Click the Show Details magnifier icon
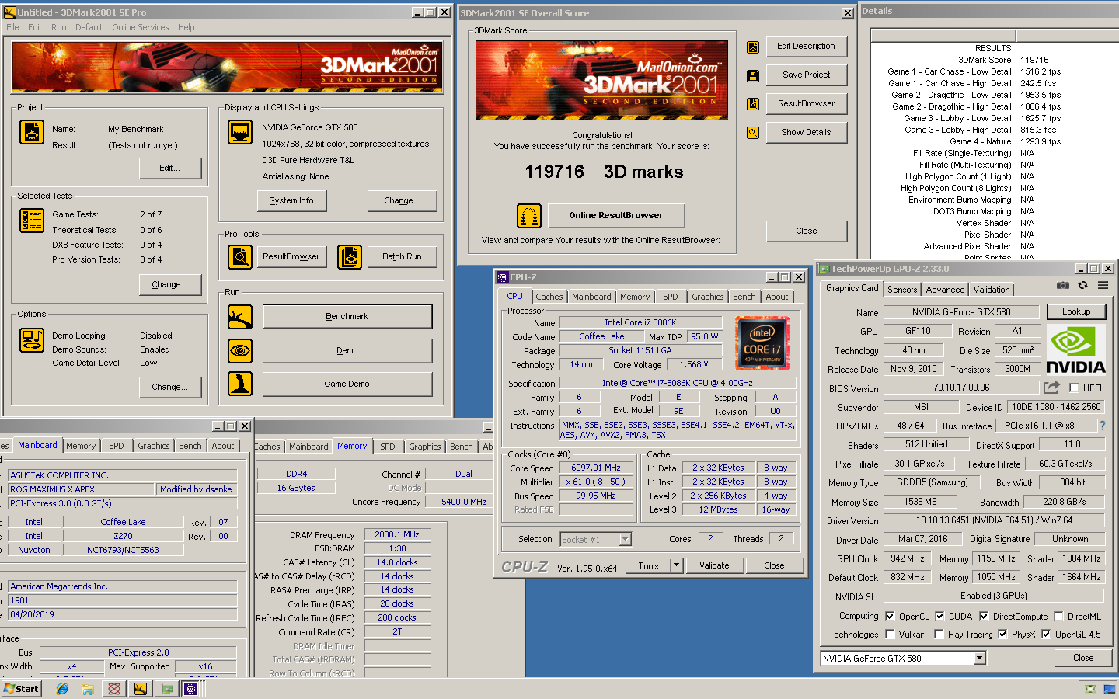 [x=753, y=133]
